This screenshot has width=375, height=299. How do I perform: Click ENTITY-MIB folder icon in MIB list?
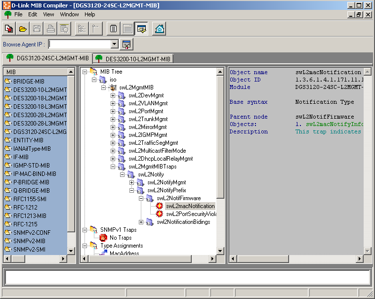[8, 140]
